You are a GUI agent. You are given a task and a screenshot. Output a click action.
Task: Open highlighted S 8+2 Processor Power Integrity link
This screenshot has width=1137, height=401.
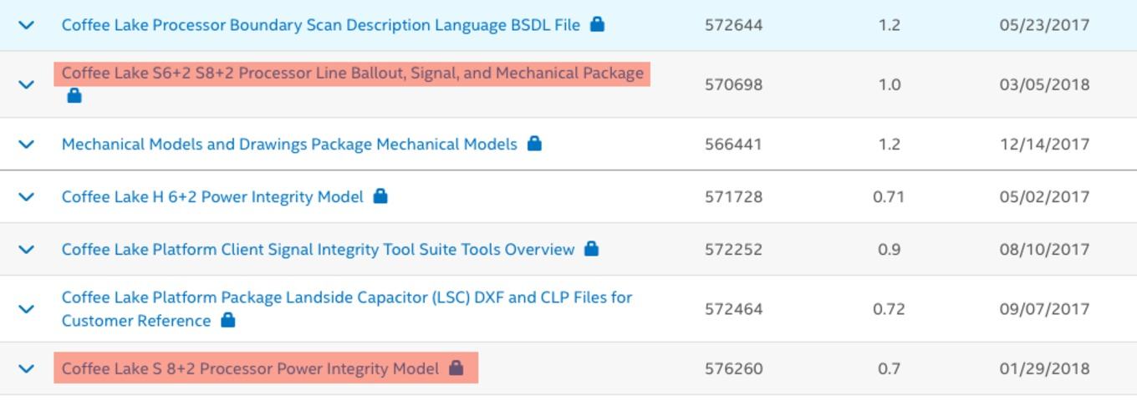click(250, 368)
